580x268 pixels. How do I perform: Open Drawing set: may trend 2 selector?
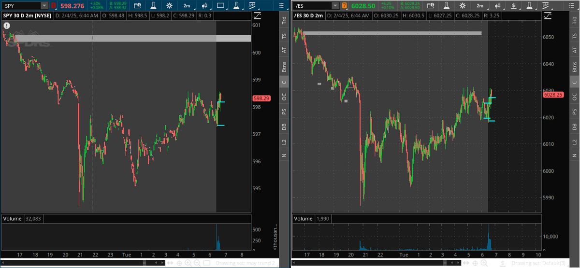(x=246, y=263)
